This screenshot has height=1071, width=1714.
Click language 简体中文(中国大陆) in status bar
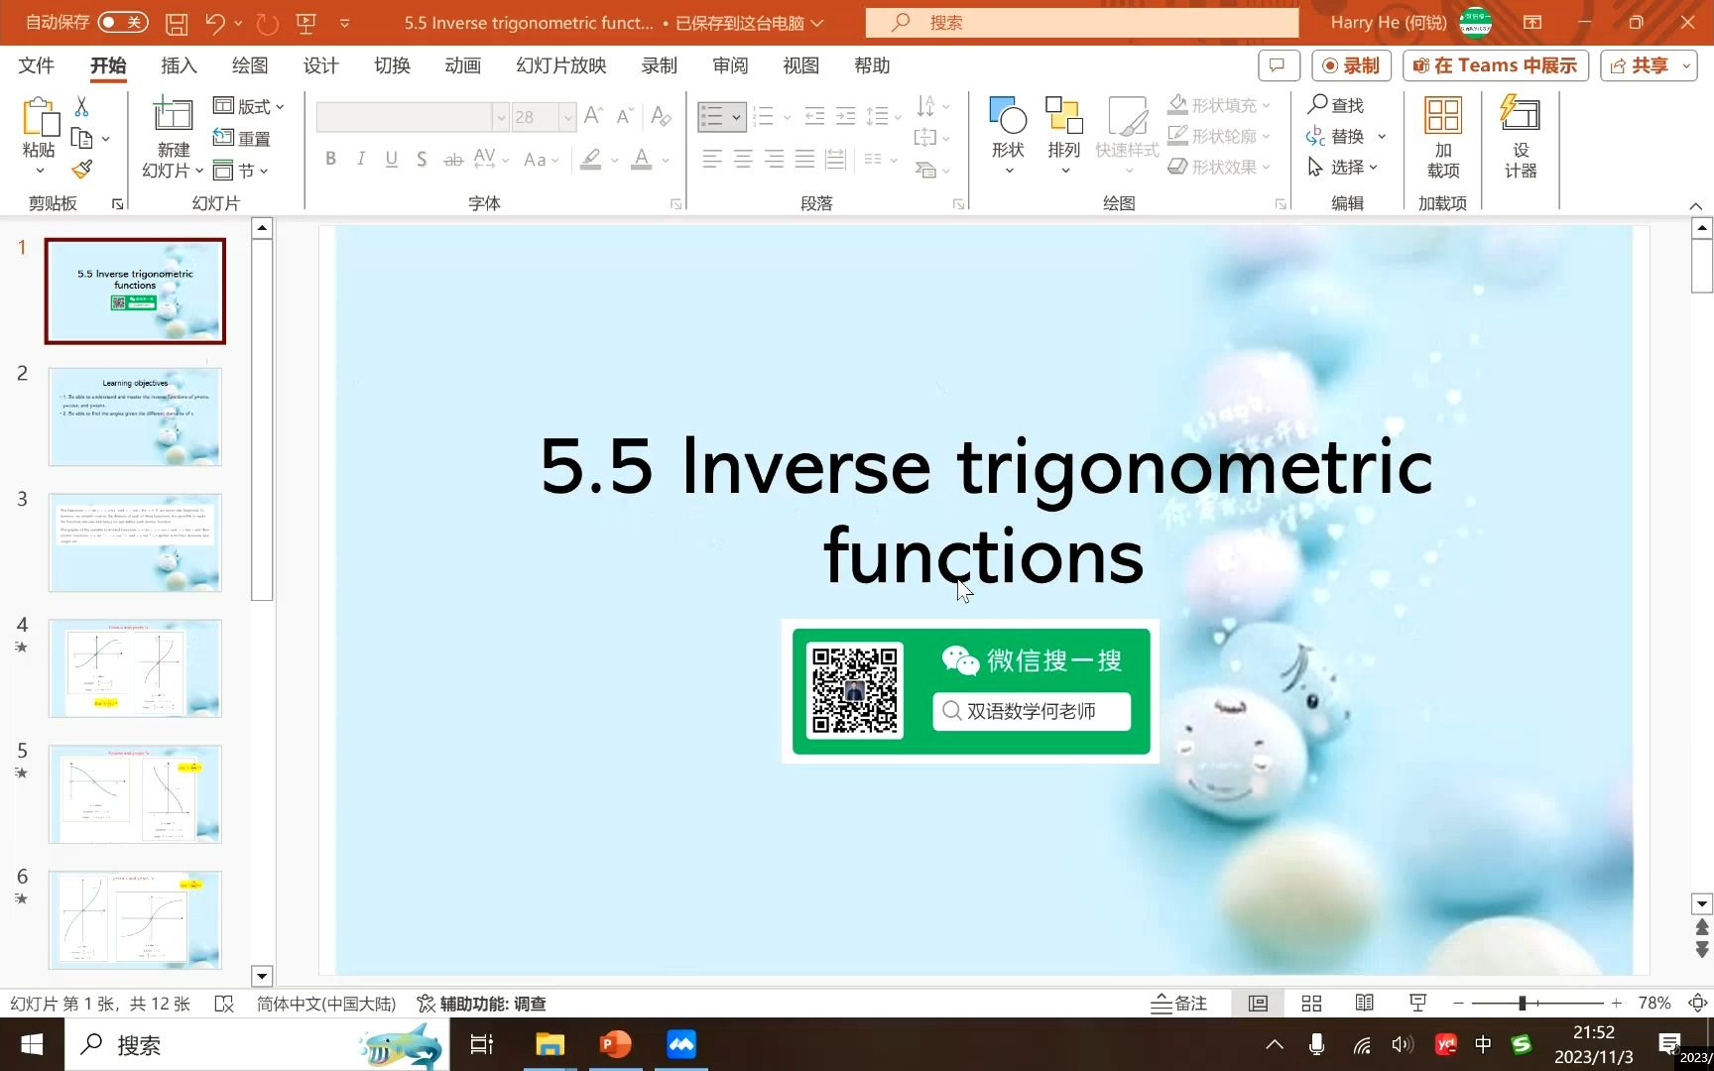click(x=326, y=1004)
